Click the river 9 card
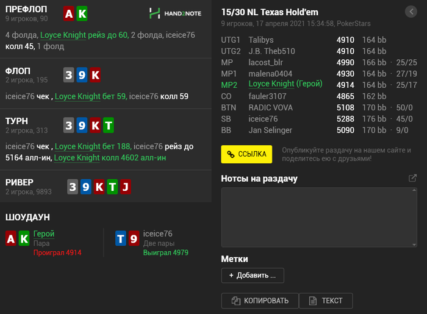Screen dimensions: 427x314 (x=86, y=187)
